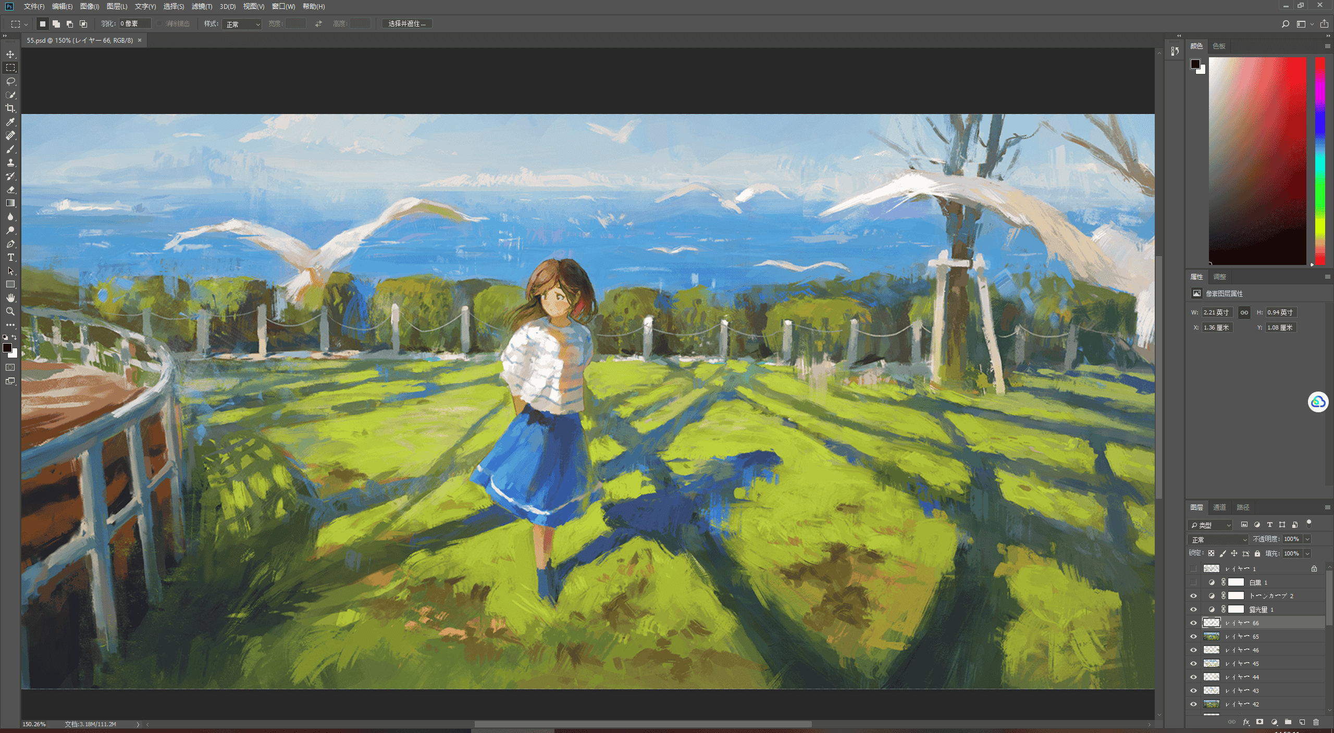Image resolution: width=1334 pixels, height=733 pixels.
Task: Hide layer レイヤー 65
Action: [x=1193, y=636]
